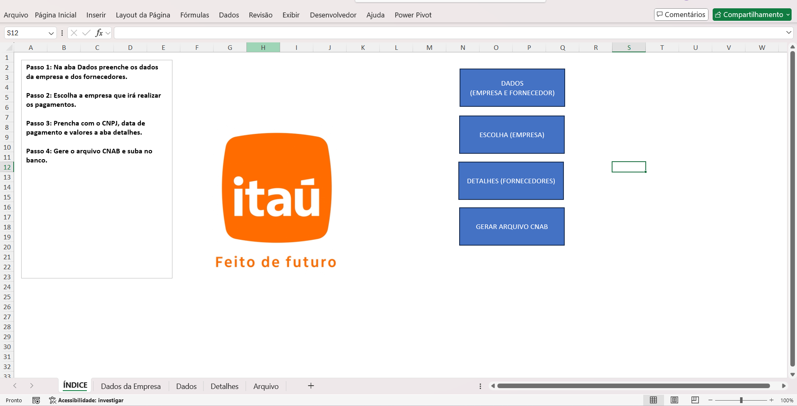Switch to the Detalhes sheet tab
The height and width of the screenshot is (406, 797).
224,386
